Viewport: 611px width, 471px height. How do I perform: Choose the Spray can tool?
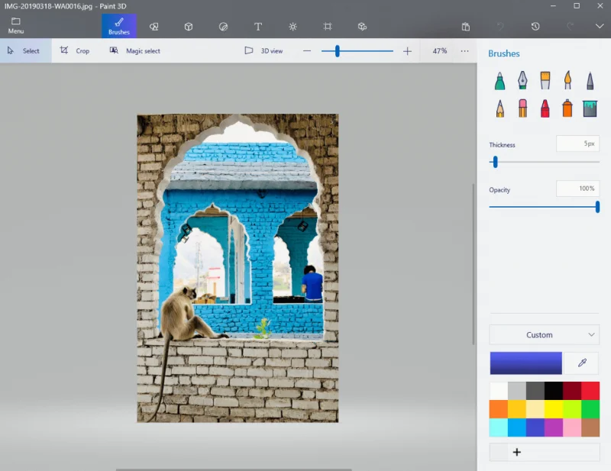(568, 107)
